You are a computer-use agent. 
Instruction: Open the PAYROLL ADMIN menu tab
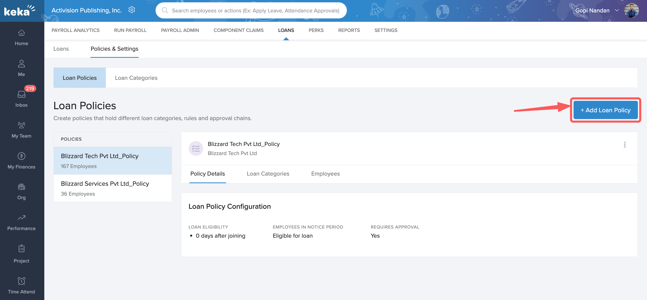coord(180,30)
